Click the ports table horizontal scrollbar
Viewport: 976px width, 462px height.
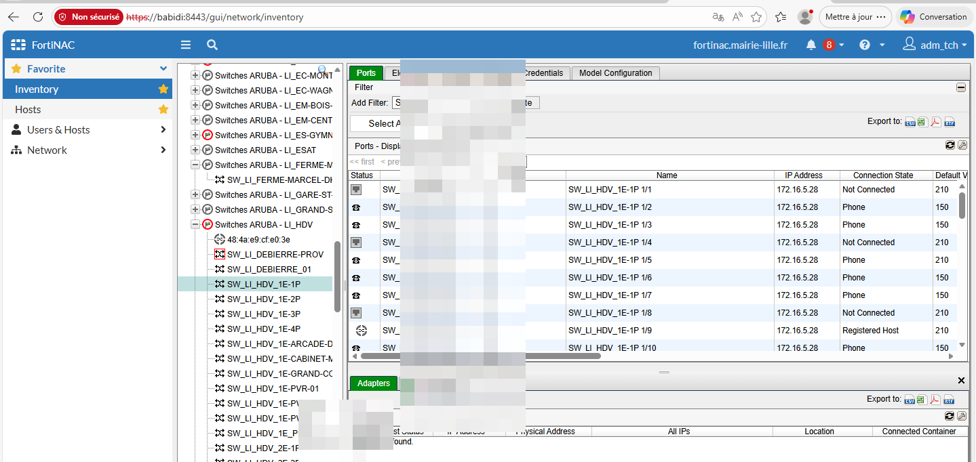point(480,355)
